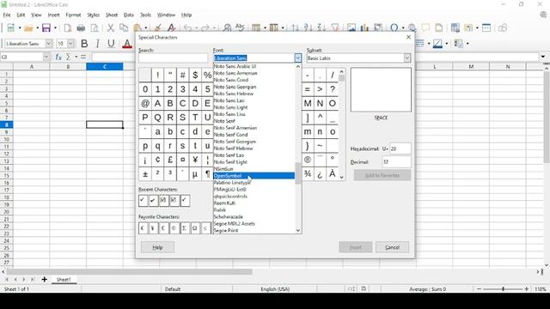
Task: Click the AutoFilter funnel icon
Action: point(335,28)
